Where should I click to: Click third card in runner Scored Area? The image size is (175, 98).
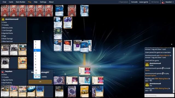coord(22,50)
